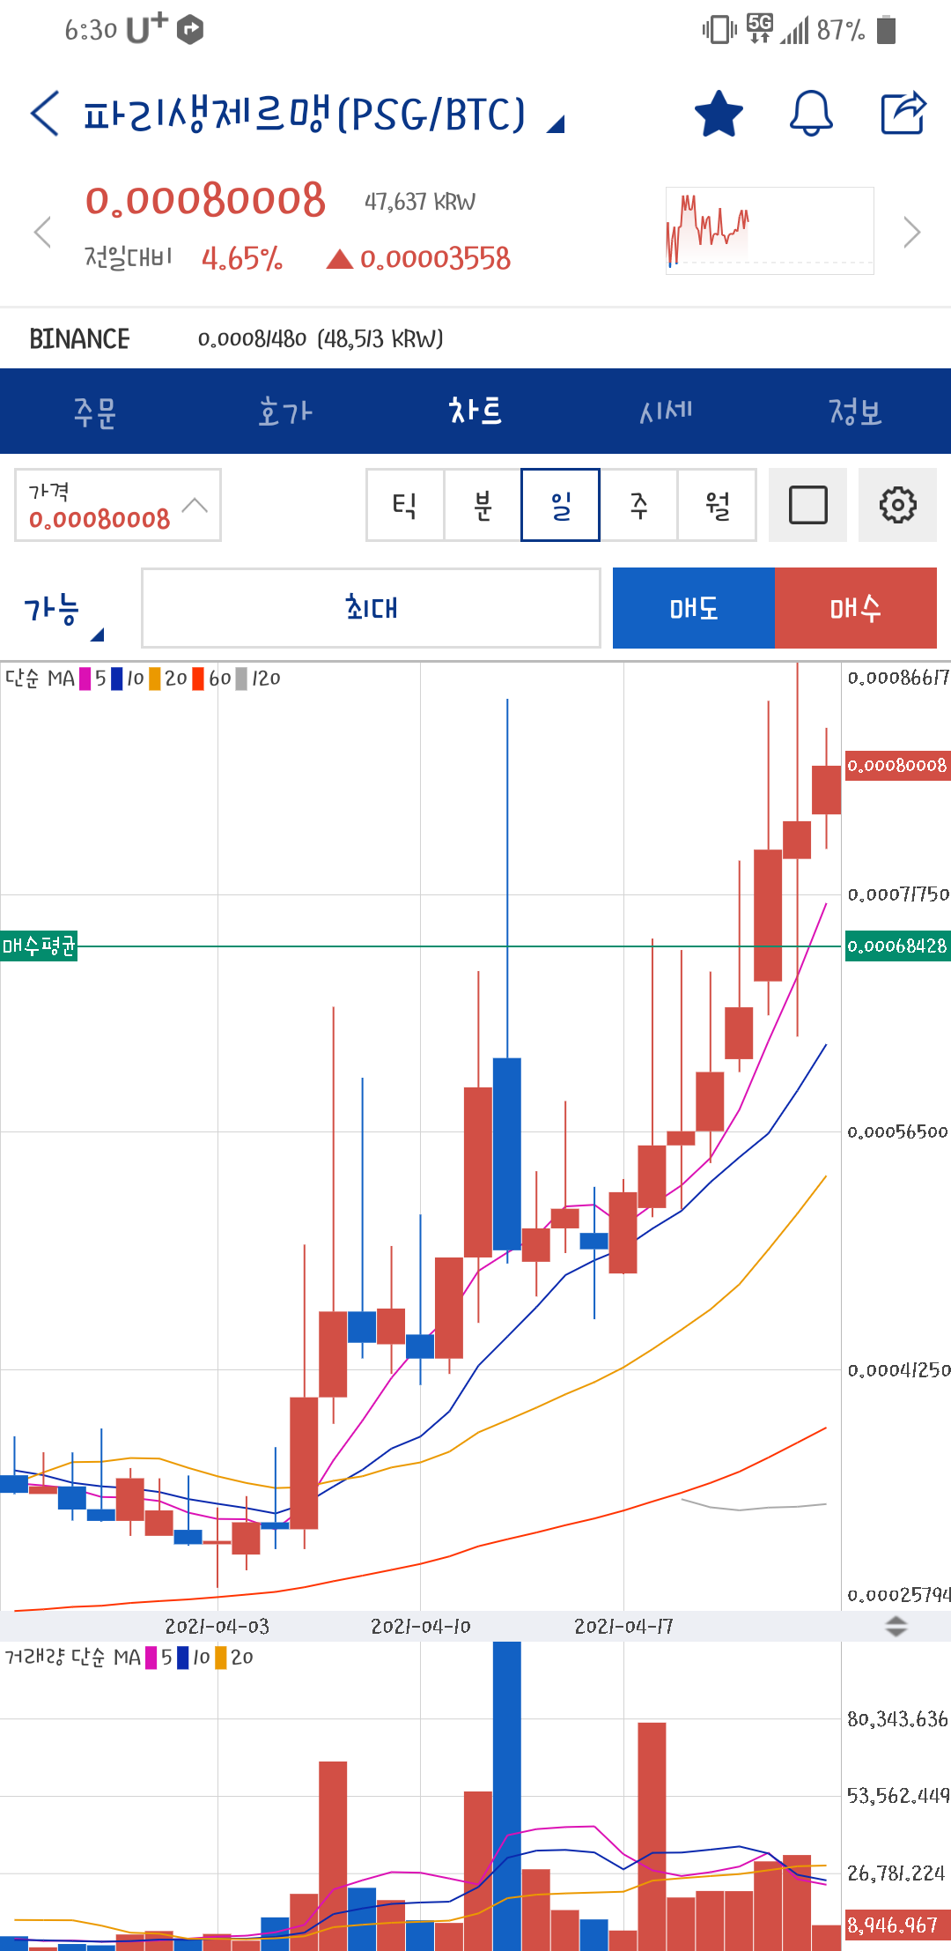Screen dimensions: 951x1951
Task: Tap current price tag 0.00080008 on axis
Action: click(x=897, y=766)
